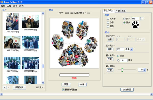Switch to the 外觀 tab
Viewport: 153px width, 100px height.
[118, 11]
